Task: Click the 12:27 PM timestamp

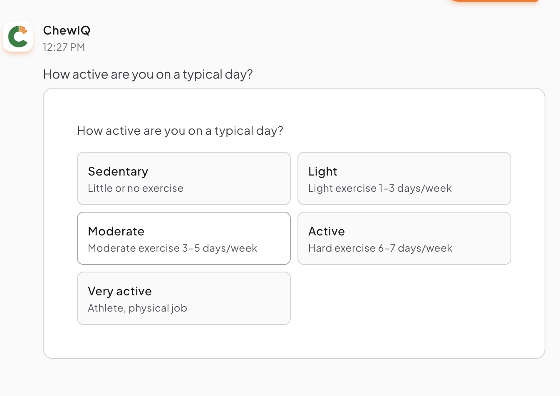Action: (x=64, y=47)
